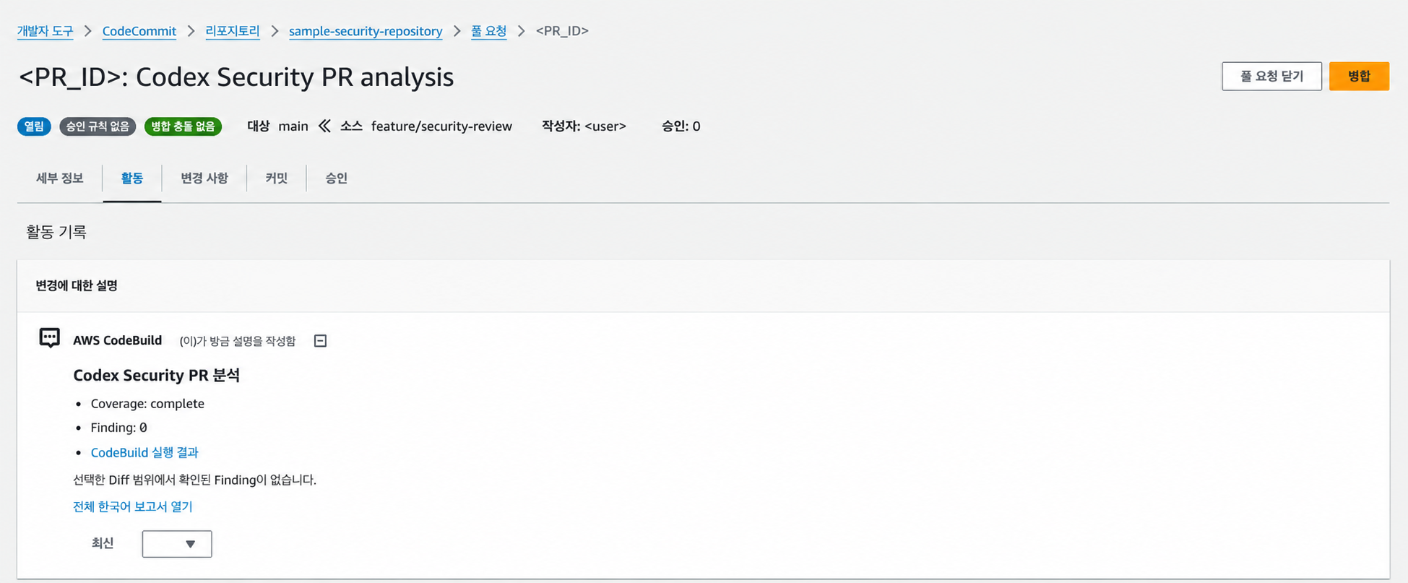Click the 승인: 0 count text
Screen dimensions: 1408x583
pos(681,126)
